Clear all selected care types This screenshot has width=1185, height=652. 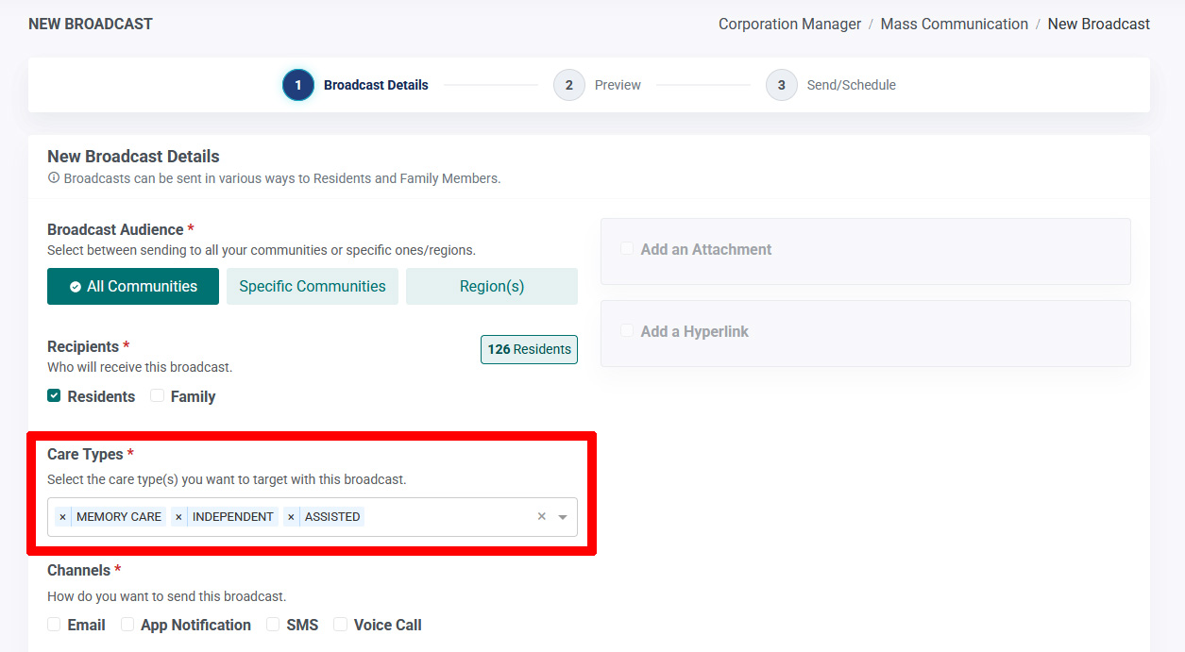tap(542, 517)
